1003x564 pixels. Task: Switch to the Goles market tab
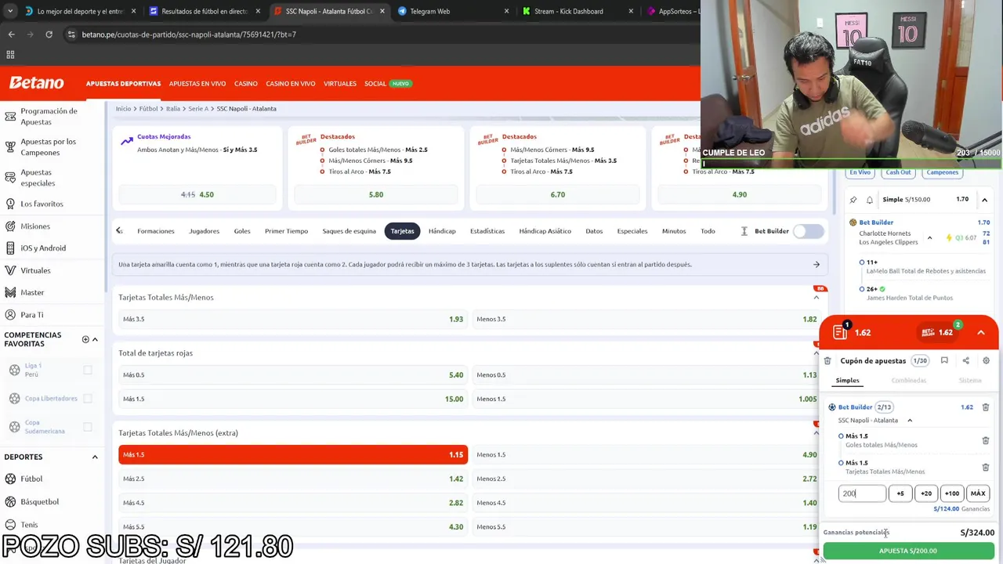(242, 231)
